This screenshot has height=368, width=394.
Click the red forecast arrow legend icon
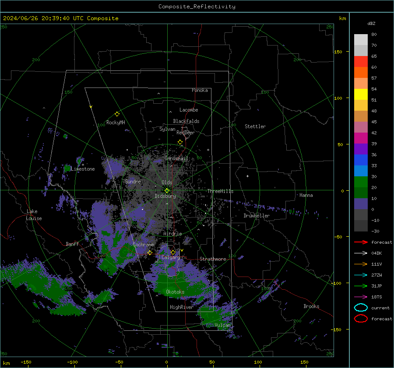coord(361,242)
